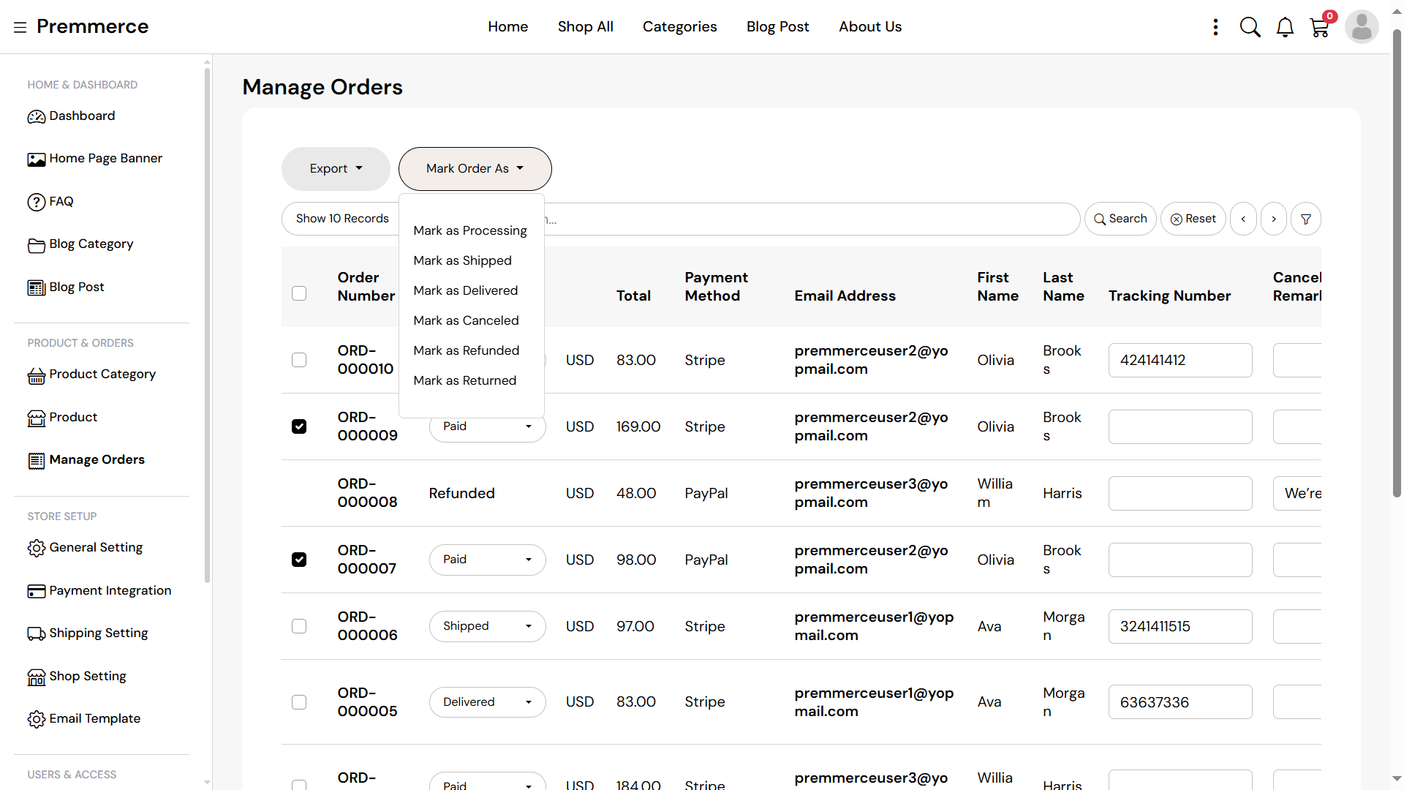Image resolution: width=1404 pixels, height=790 pixels.
Task: Click the user avatar icon
Action: coord(1361,27)
